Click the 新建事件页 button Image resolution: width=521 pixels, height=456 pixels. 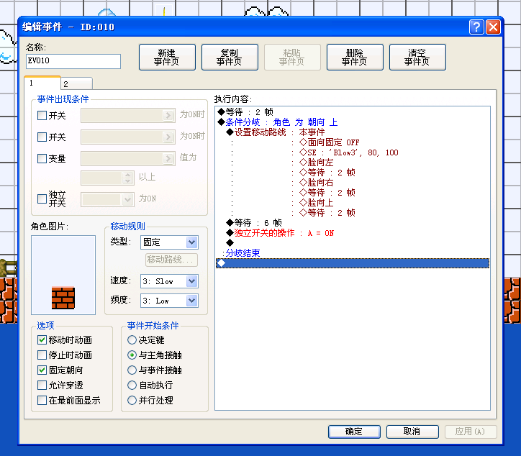[167, 57]
